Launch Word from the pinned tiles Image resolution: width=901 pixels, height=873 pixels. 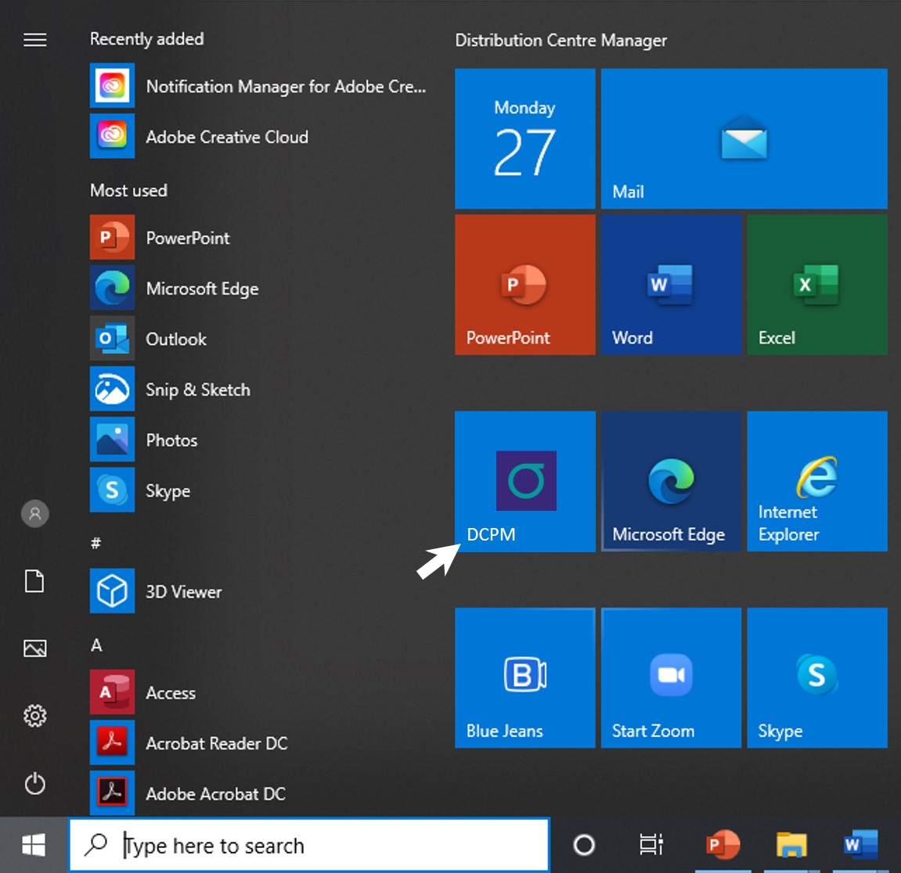671,285
